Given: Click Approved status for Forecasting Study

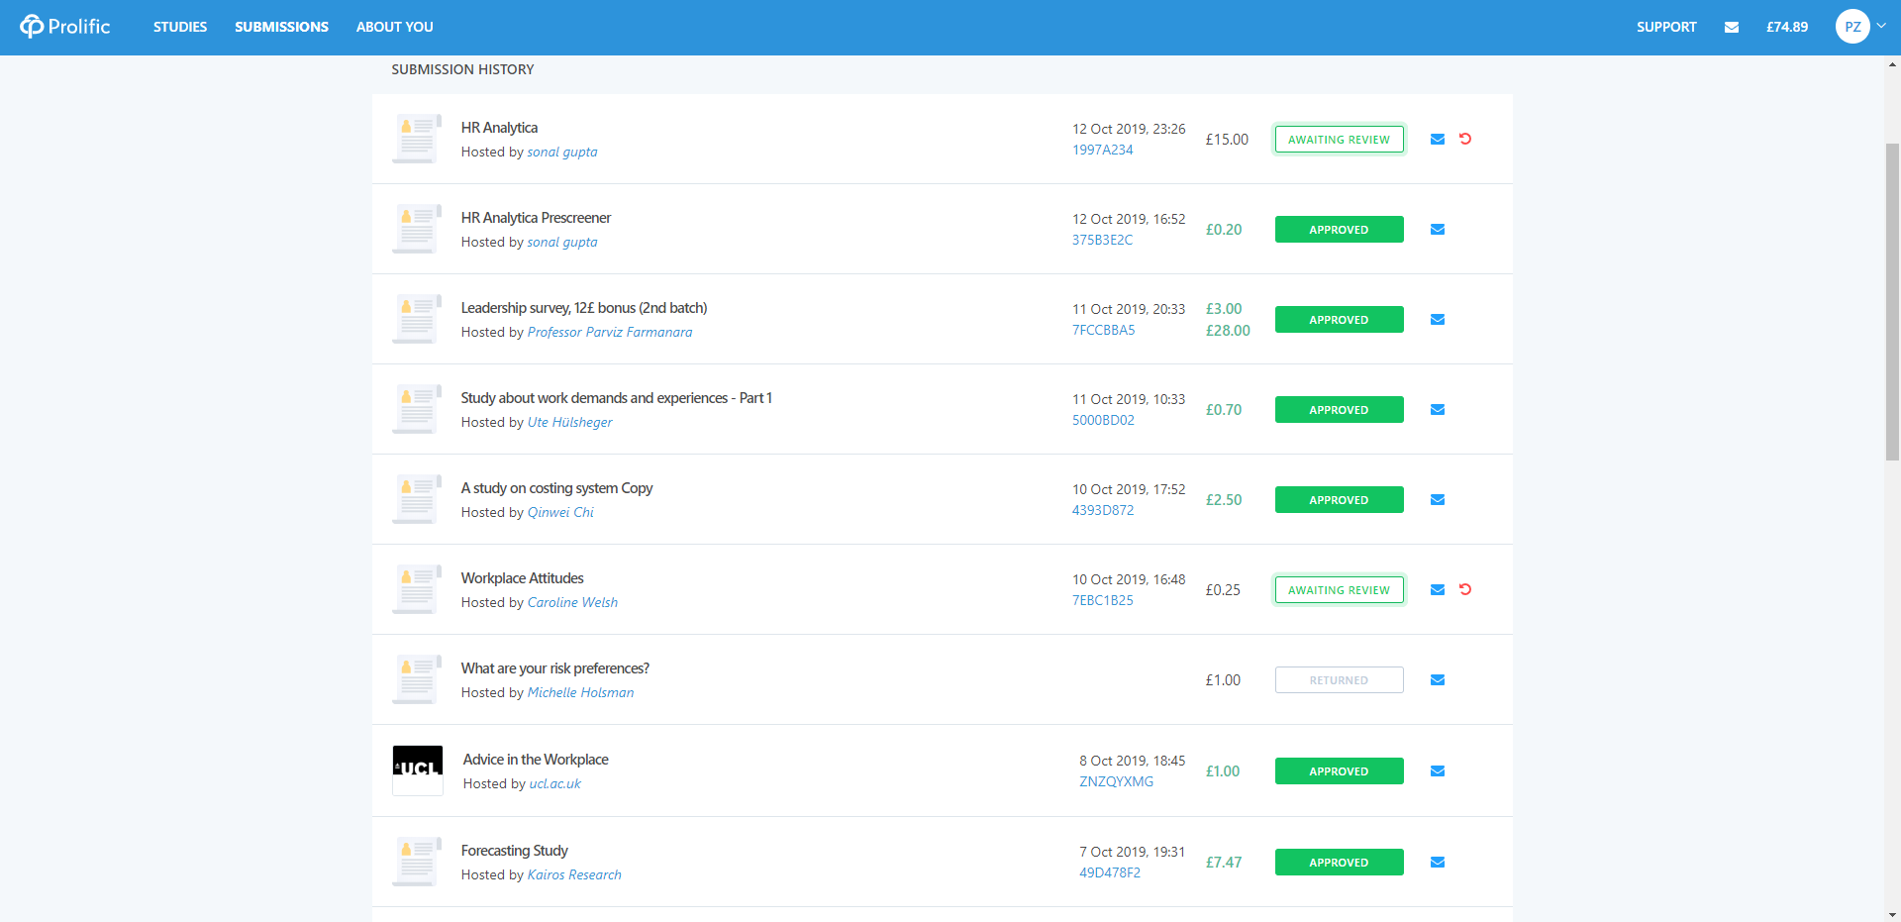Looking at the screenshot, I should tap(1339, 863).
